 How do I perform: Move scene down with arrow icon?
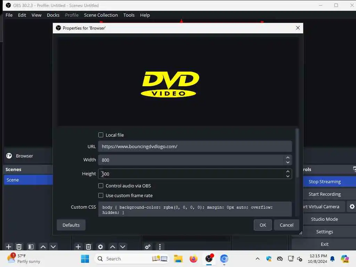(53, 247)
